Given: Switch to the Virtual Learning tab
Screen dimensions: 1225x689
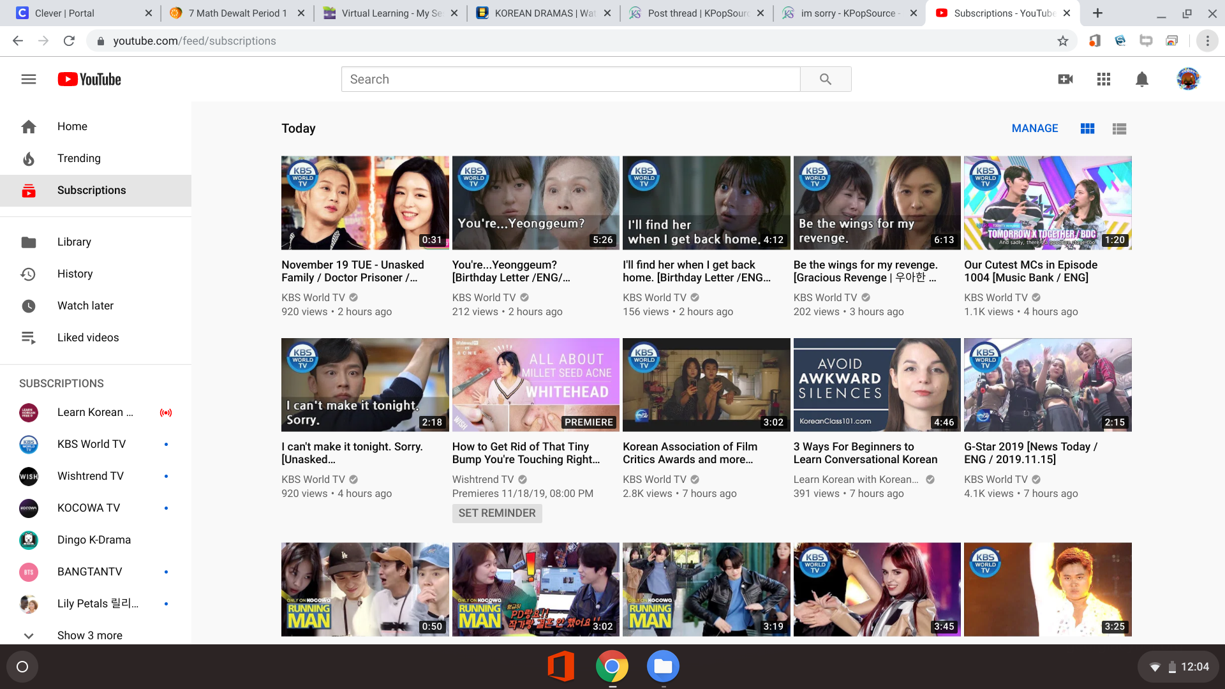Looking at the screenshot, I should pos(391,13).
